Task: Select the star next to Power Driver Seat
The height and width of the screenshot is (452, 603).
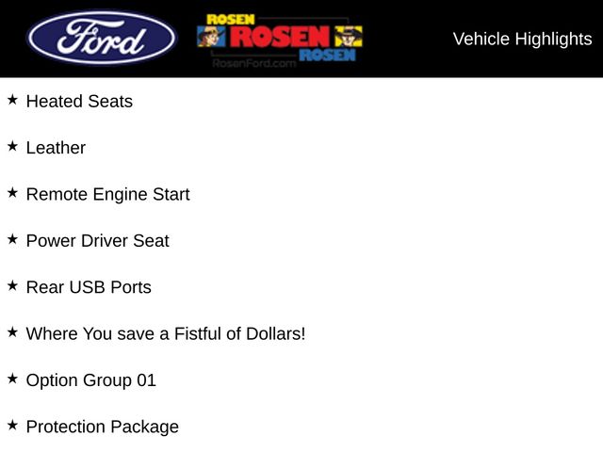Action: pos(12,239)
